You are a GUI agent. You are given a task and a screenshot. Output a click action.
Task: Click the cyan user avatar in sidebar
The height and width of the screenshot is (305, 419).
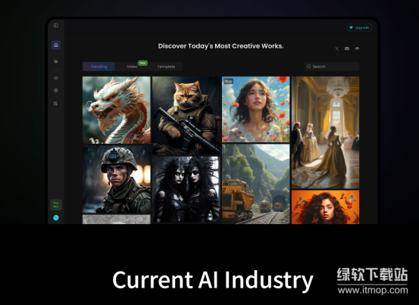tap(56, 218)
